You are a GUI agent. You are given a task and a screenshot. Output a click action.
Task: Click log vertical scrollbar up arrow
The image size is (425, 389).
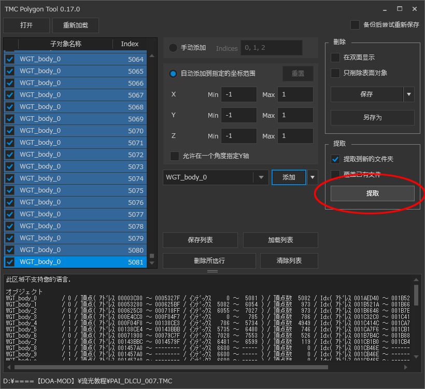416,280
